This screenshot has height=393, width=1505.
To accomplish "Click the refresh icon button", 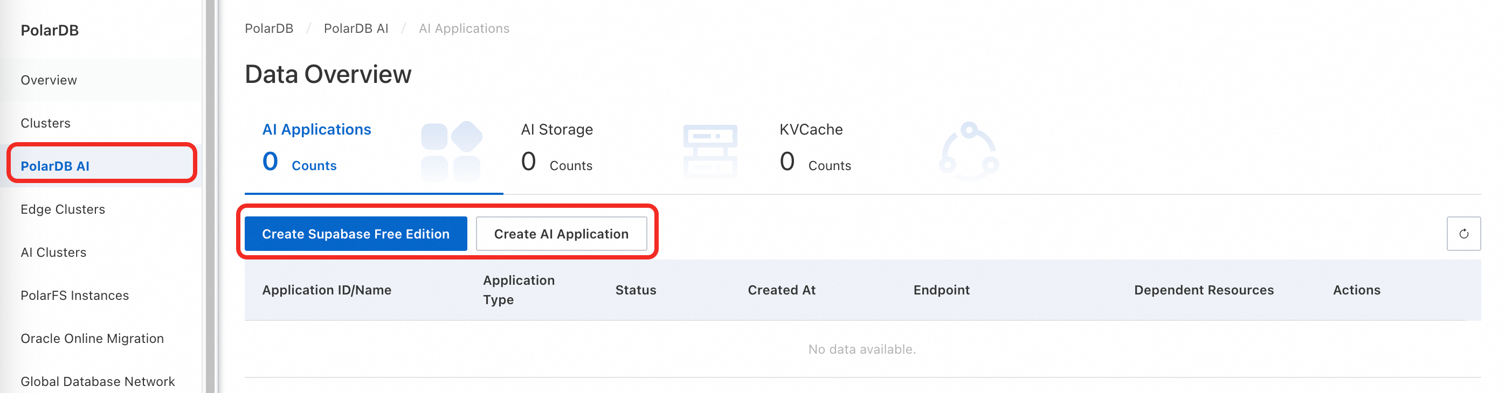I will click(1463, 234).
